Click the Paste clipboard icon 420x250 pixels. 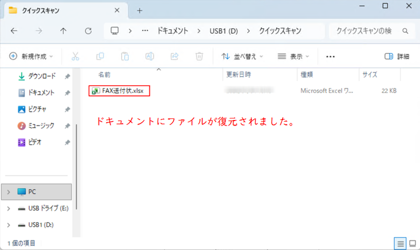coord(125,56)
